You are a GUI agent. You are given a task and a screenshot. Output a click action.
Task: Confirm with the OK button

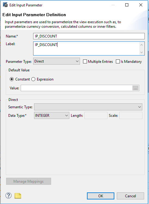tap(101, 196)
